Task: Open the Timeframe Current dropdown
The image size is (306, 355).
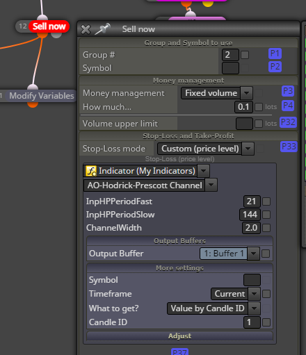Action: point(236,294)
